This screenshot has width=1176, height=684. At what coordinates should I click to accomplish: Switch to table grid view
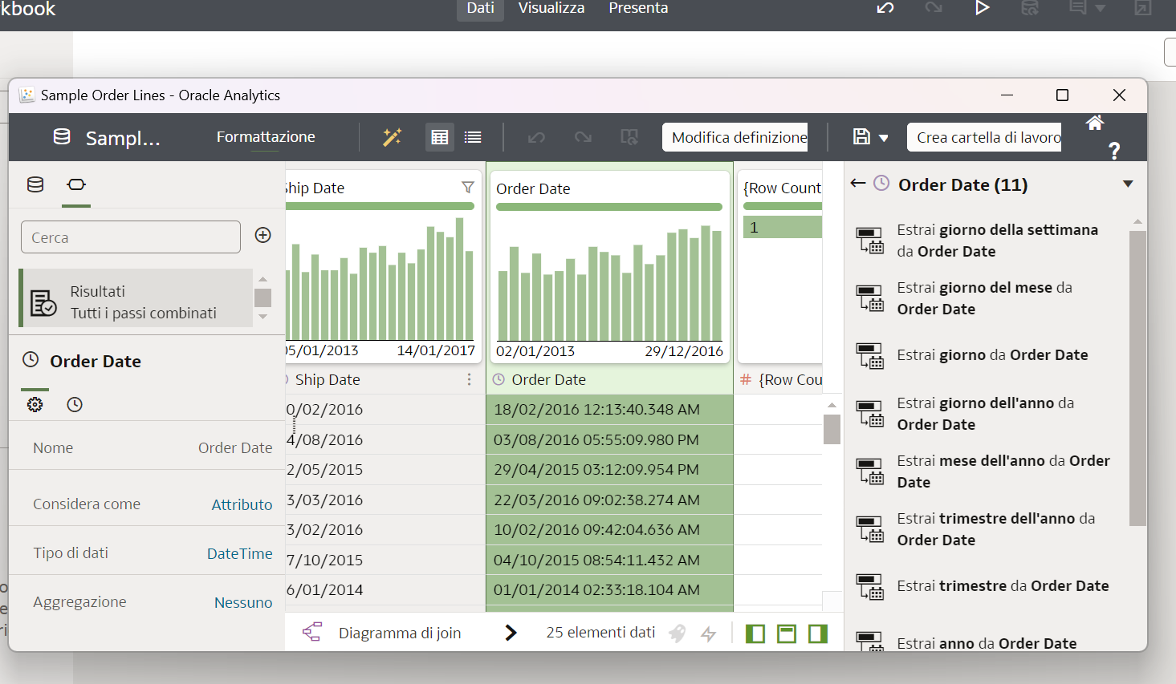pos(439,137)
